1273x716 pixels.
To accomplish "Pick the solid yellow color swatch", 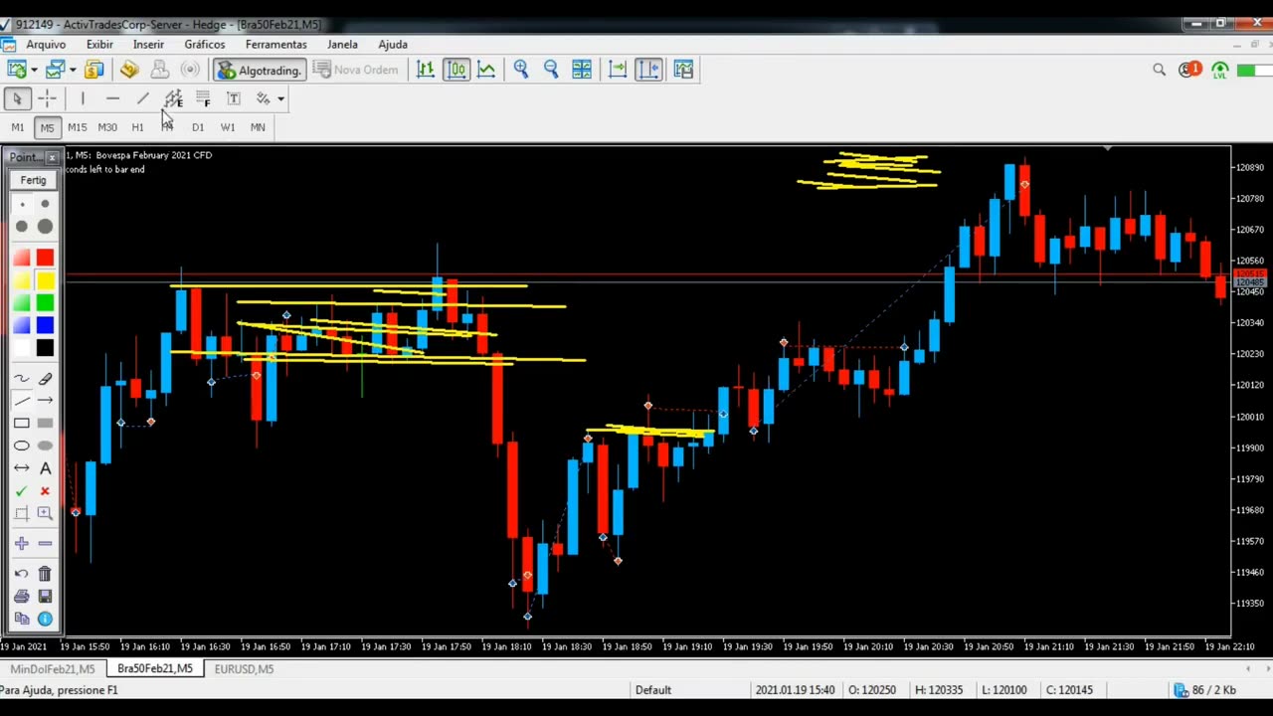I will point(45,281).
